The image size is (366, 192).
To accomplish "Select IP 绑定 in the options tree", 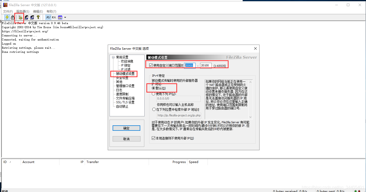I will pyautogui.click(x=126, y=65).
